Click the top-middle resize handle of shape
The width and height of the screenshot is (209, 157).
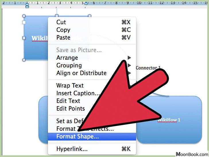pyautogui.click(x=57, y=16)
